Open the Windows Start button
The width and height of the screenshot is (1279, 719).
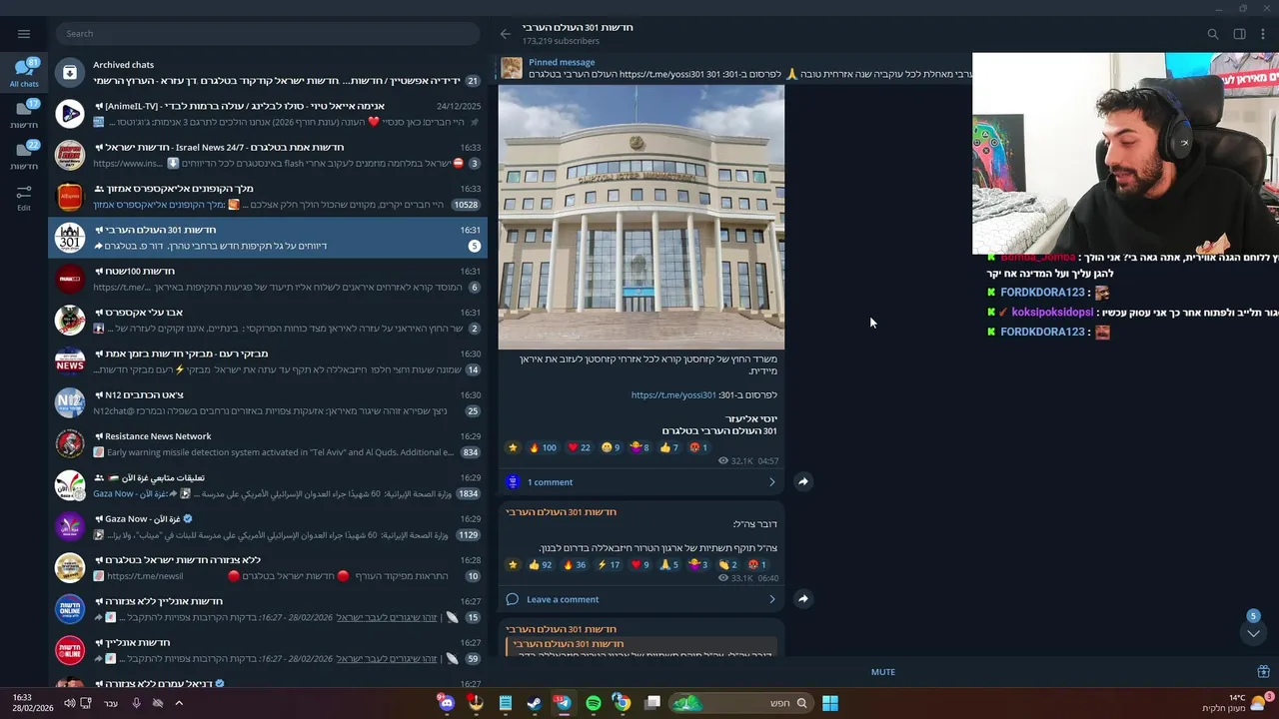tap(830, 703)
